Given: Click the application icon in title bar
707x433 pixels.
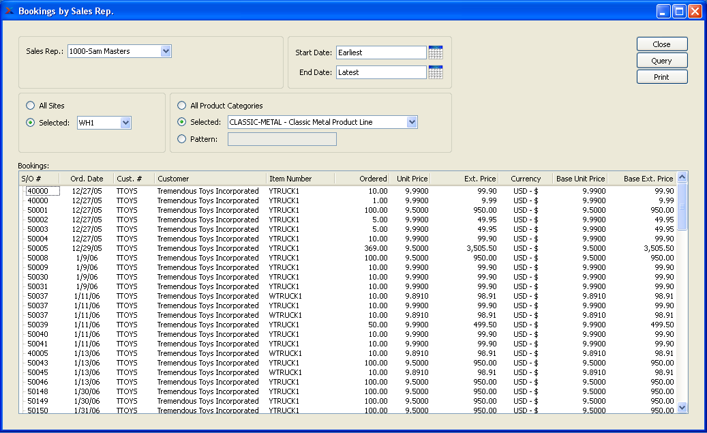Looking at the screenshot, I should pyautogui.click(x=10, y=11).
